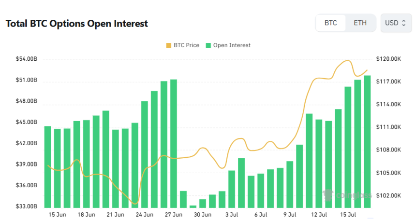Click the $54.00B left axis label

pyautogui.click(x=27, y=59)
